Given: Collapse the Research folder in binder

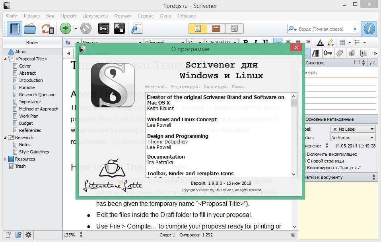Looking at the screenshot, I should 5,137.
